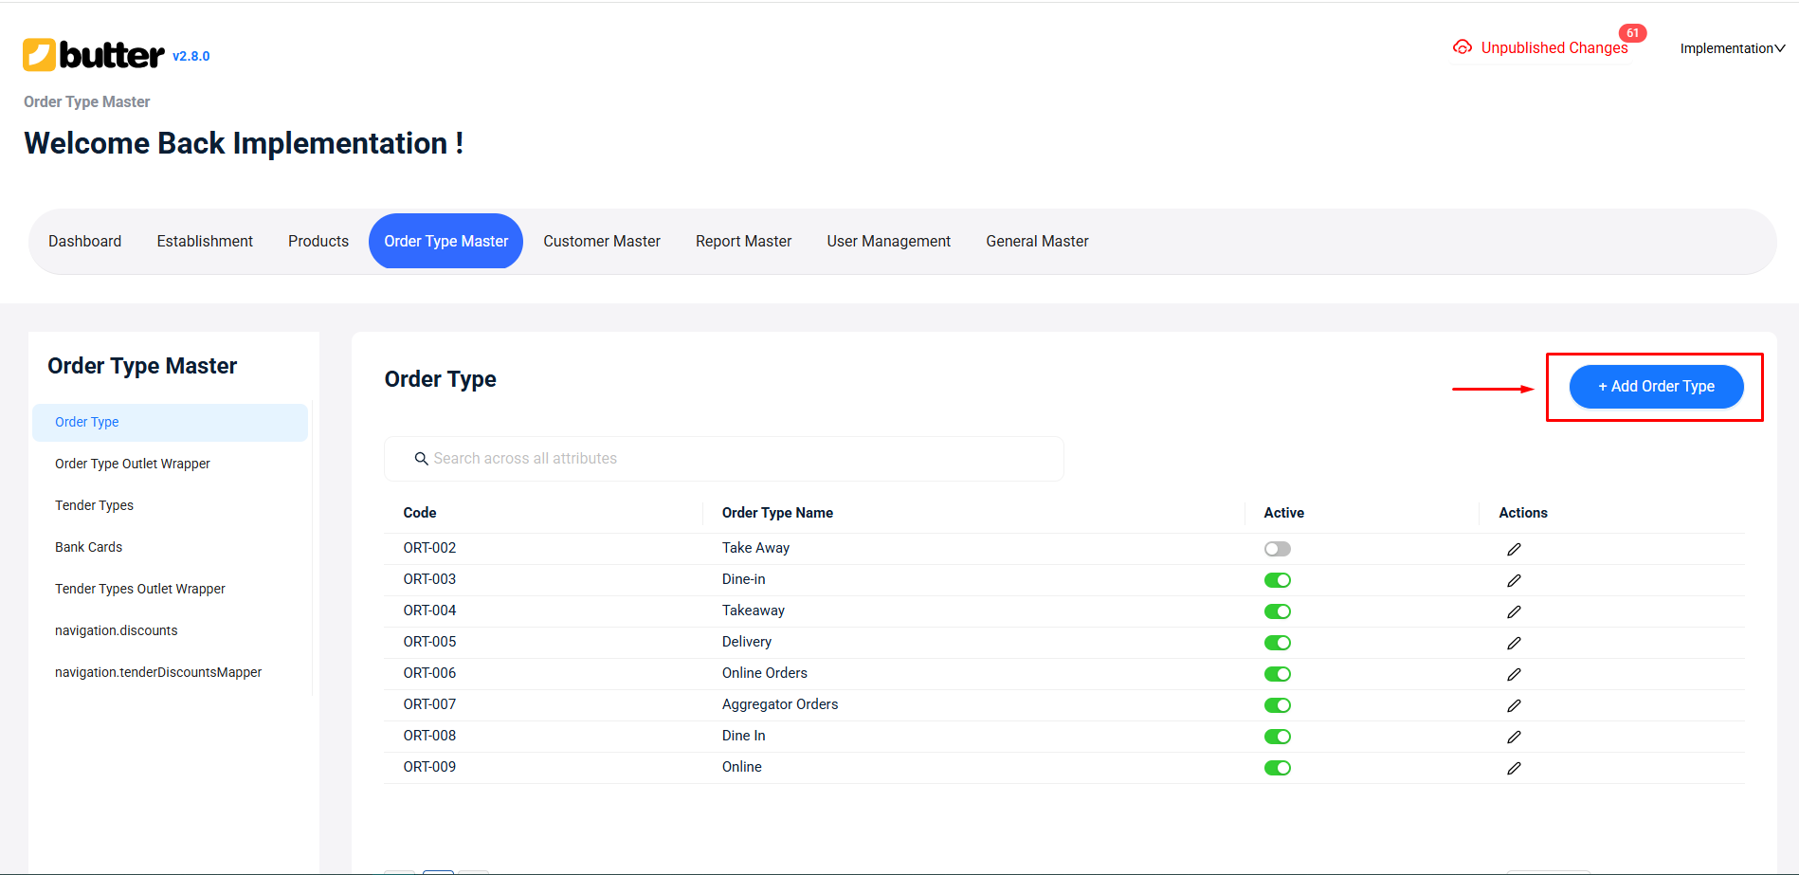Select Tender Types in the sidebar
The height and width of the screenshot is (875, 1799).
(x=94, y=505)
